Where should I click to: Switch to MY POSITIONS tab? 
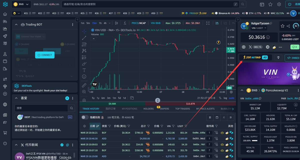point(129,109)
